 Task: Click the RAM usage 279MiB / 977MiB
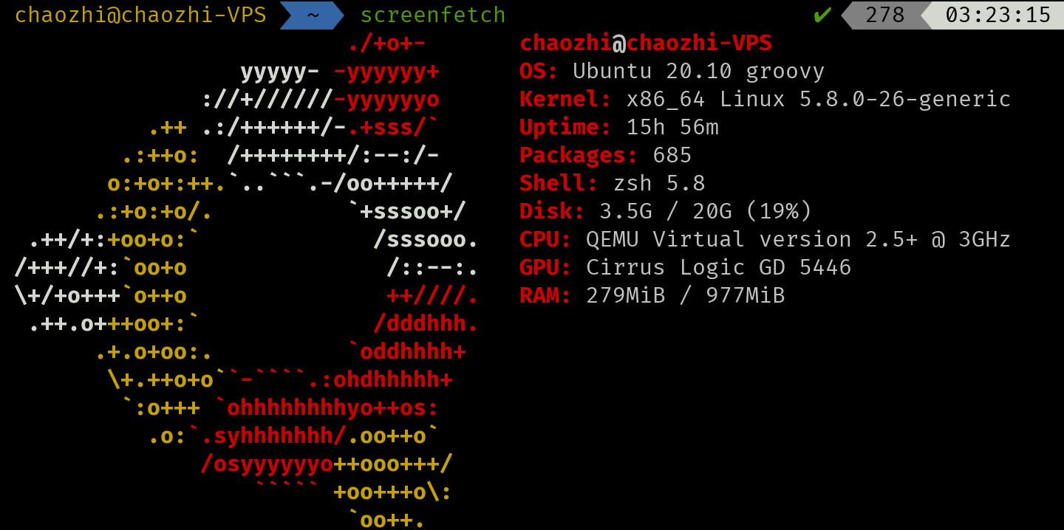pos(685,295)
